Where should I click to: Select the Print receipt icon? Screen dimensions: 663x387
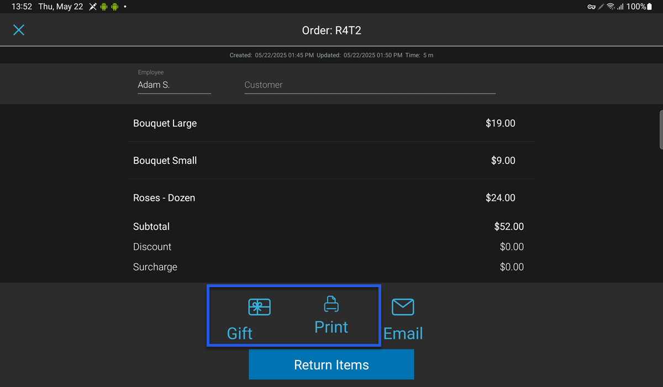[331, 303]
